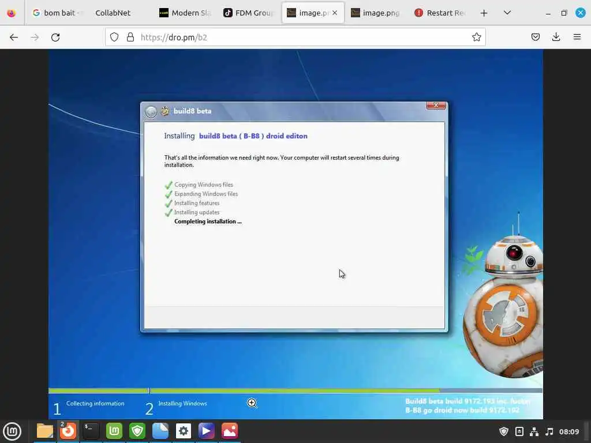Open the blue document app in taskbar
This screenshot has width=591, height=443.
[160, 431]
